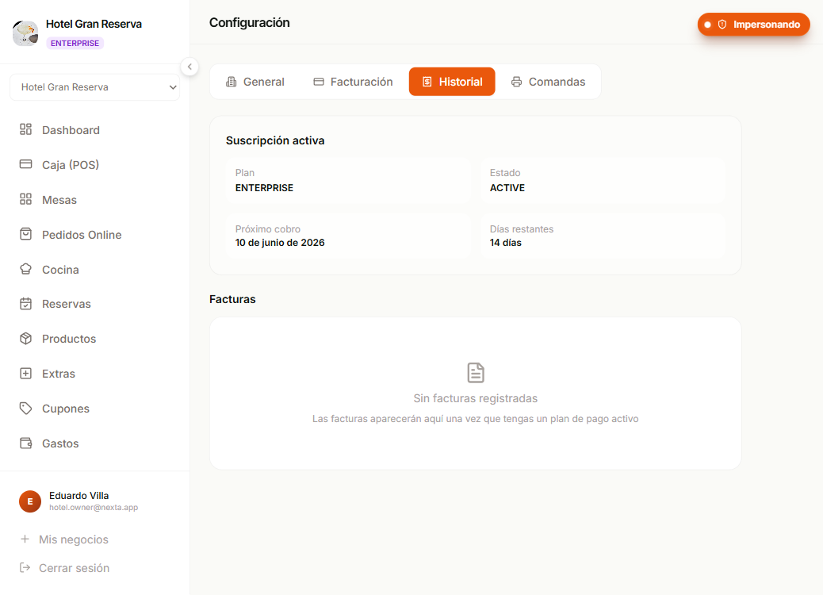Click the Hotel Gran Reserva logo thumbnail

coord(25,33)
